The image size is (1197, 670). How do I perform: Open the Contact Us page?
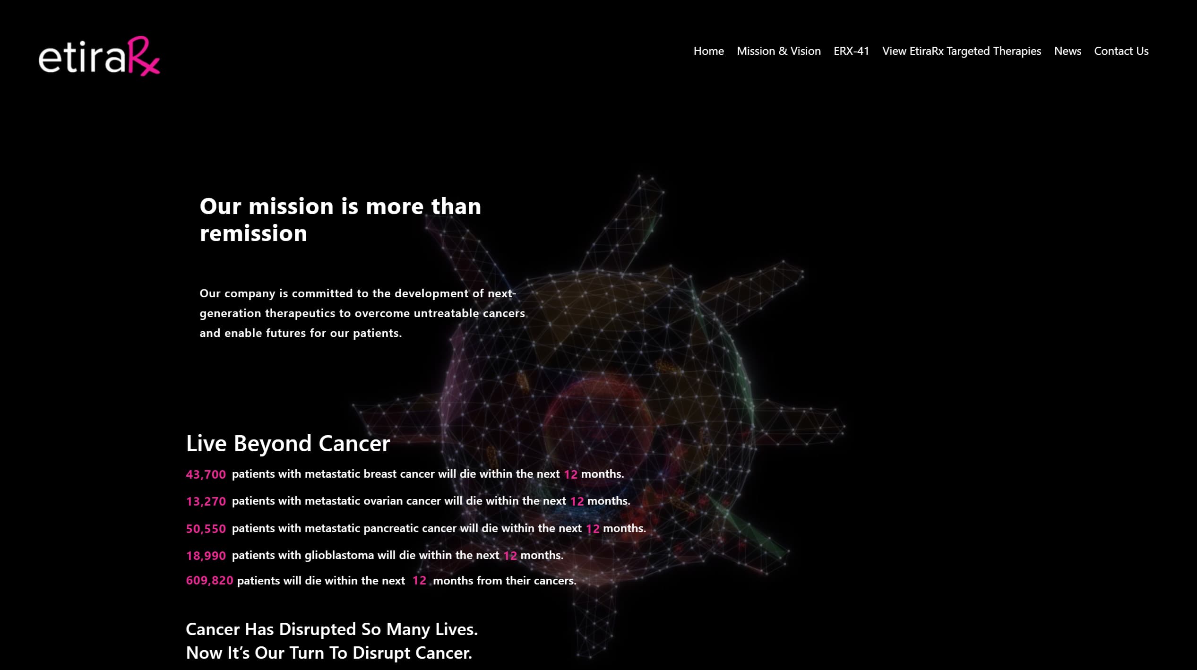[x=1121, y=51]
